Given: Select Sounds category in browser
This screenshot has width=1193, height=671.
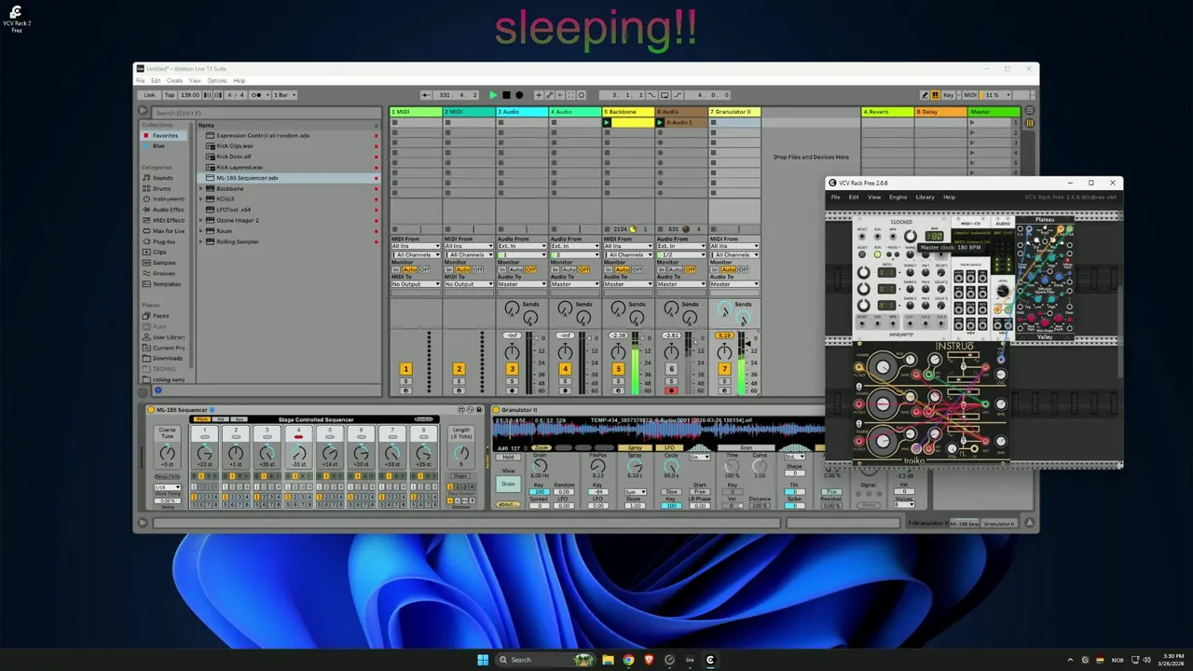Looking at the screenshot, I should pyautogui.click(x=163, y=178).
